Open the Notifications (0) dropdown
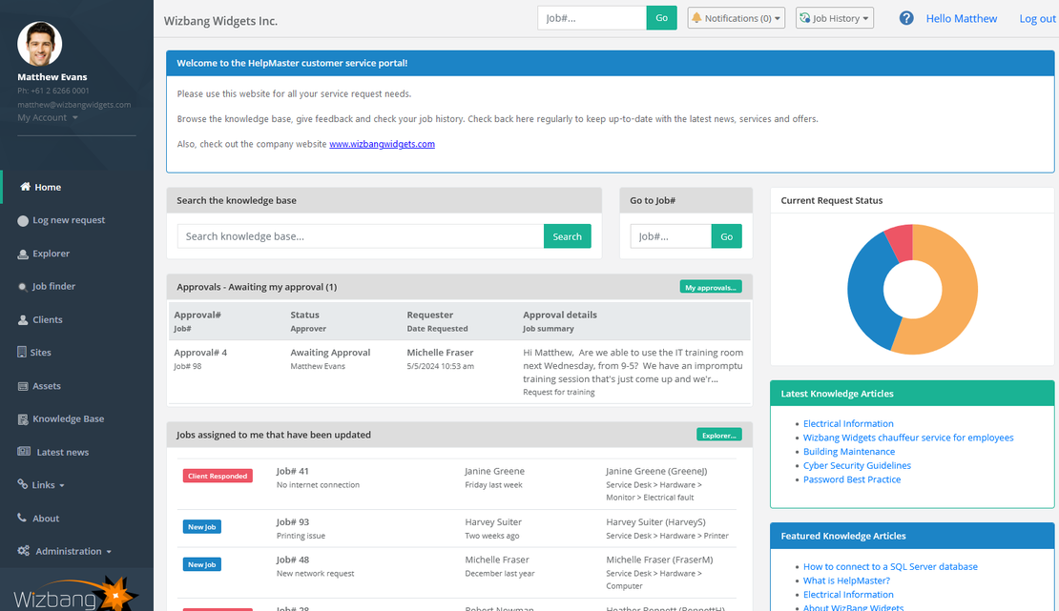The width and height of the screenshot is (1059, 611). (737, 18)
